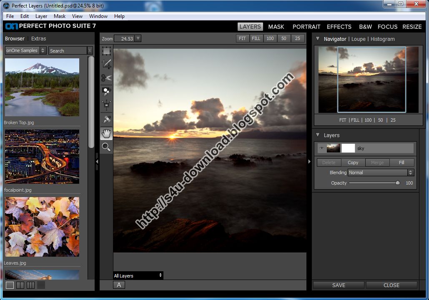Switch to the MASK module

tap(276, 27)
